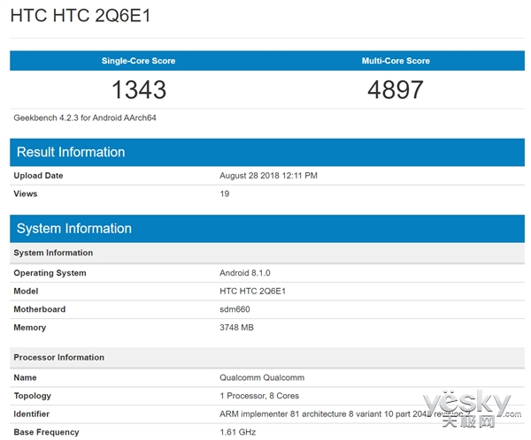Click the 1.61 GHz base frequency value
This screenshot has height=440, width=531.
click(238, 432)
